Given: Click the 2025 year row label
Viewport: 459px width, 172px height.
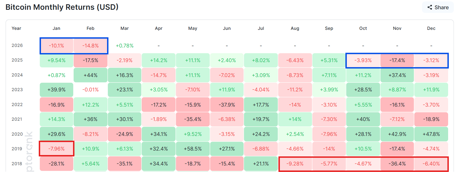Looking at the screenshot, I should point(17,60).
